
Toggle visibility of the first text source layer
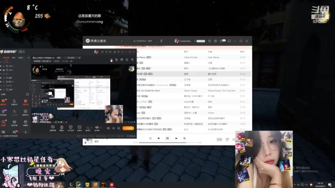(x=1, y=66)
